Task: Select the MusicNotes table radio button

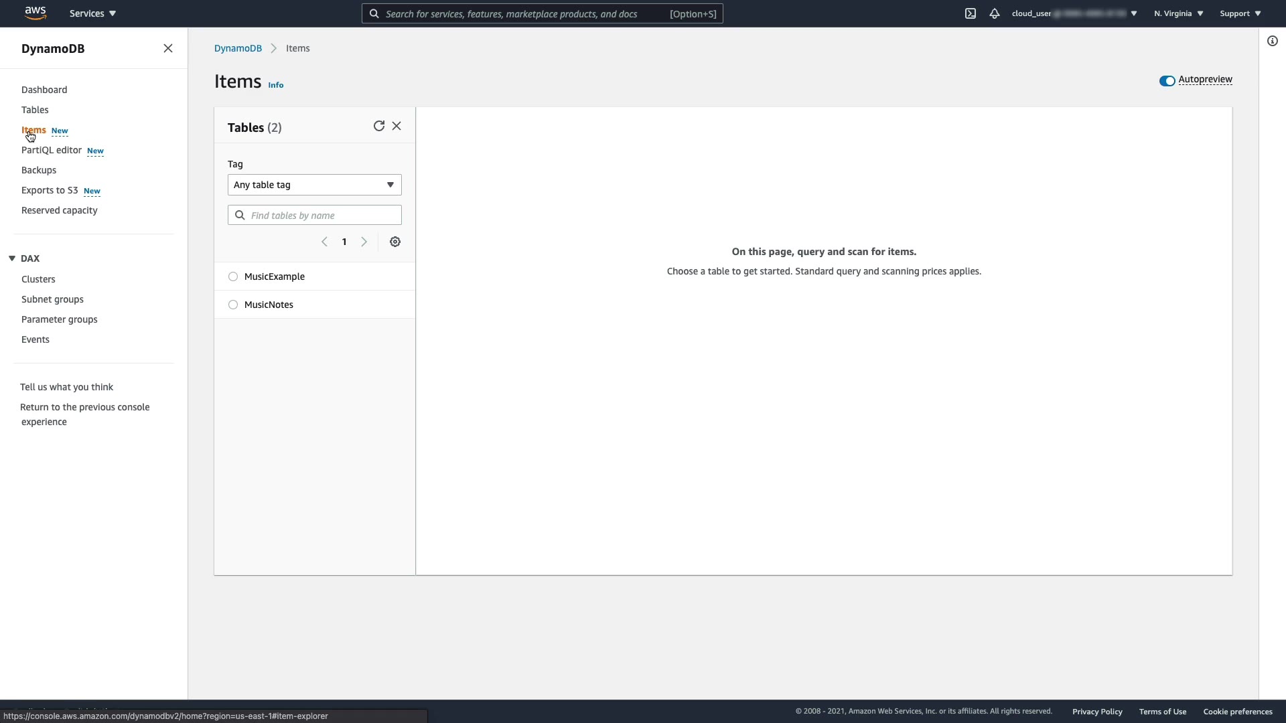Action: click(x=233, y=305)
